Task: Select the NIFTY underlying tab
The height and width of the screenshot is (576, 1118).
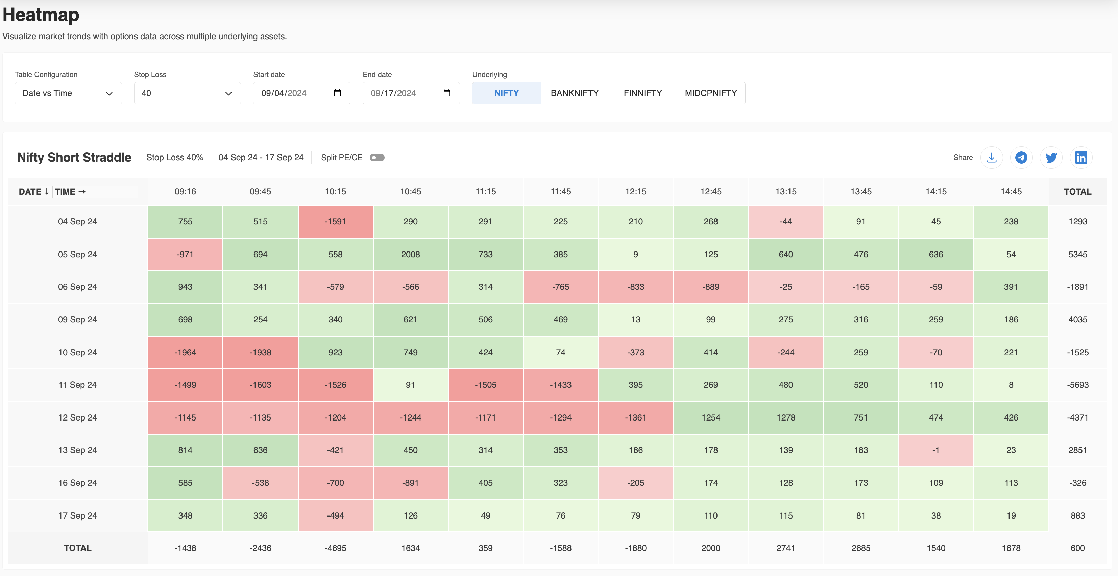Action: point(507,93)
